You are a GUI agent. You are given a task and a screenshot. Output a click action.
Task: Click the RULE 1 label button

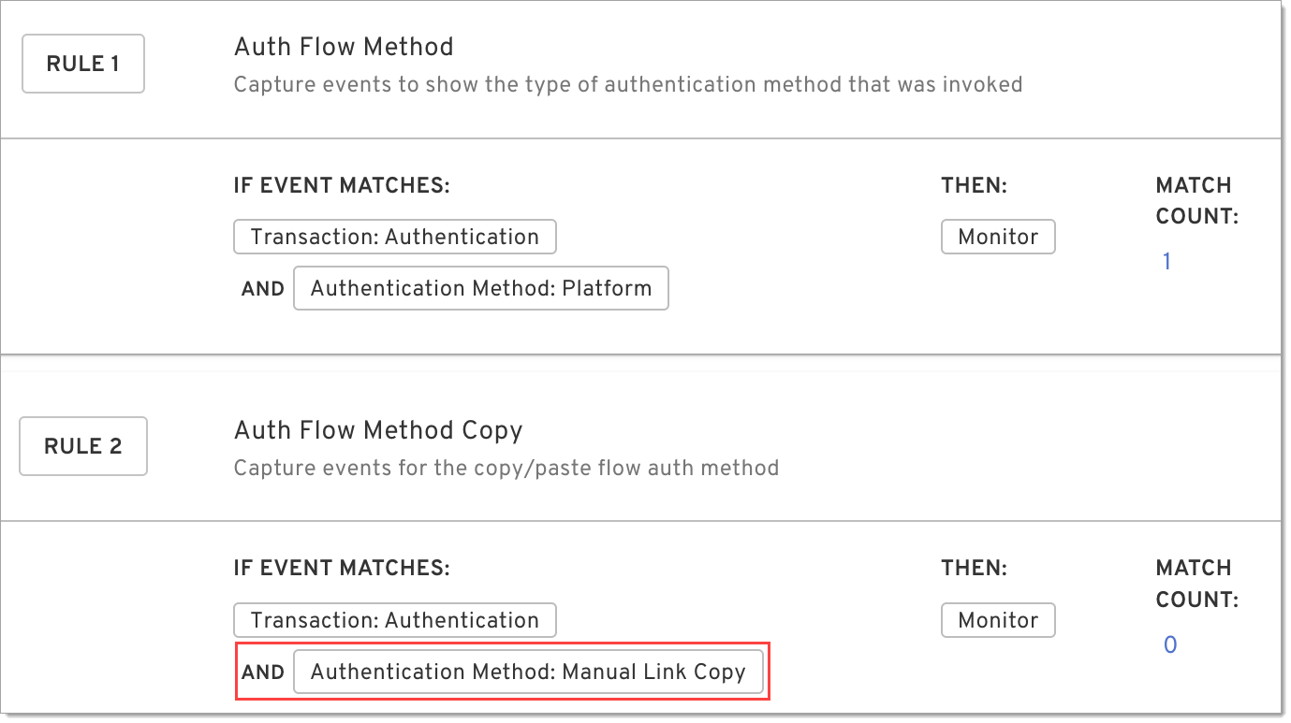point(82,63)
